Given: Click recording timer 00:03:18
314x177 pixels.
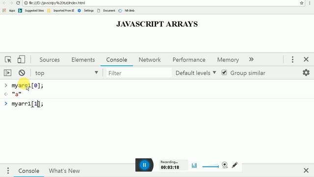Looking at the screenshot, I should click(170, 167).
